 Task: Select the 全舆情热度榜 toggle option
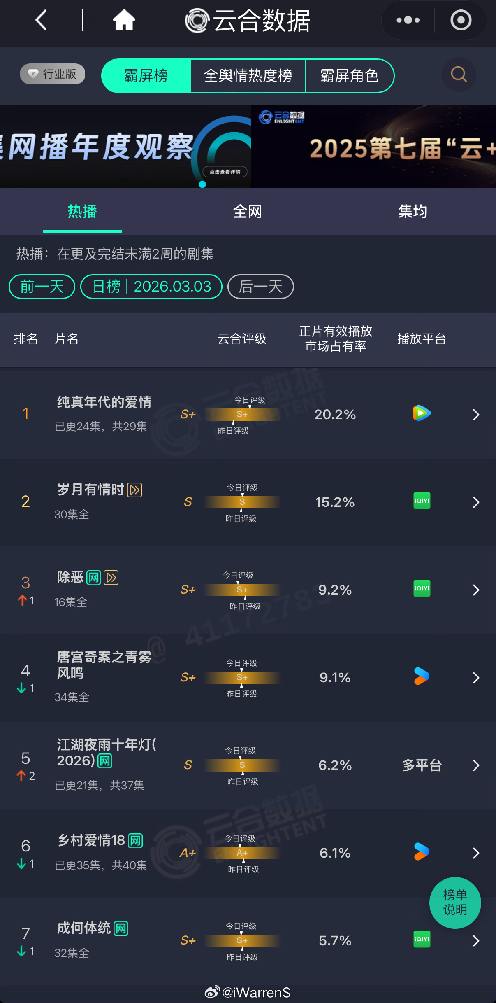click(248, 76)
